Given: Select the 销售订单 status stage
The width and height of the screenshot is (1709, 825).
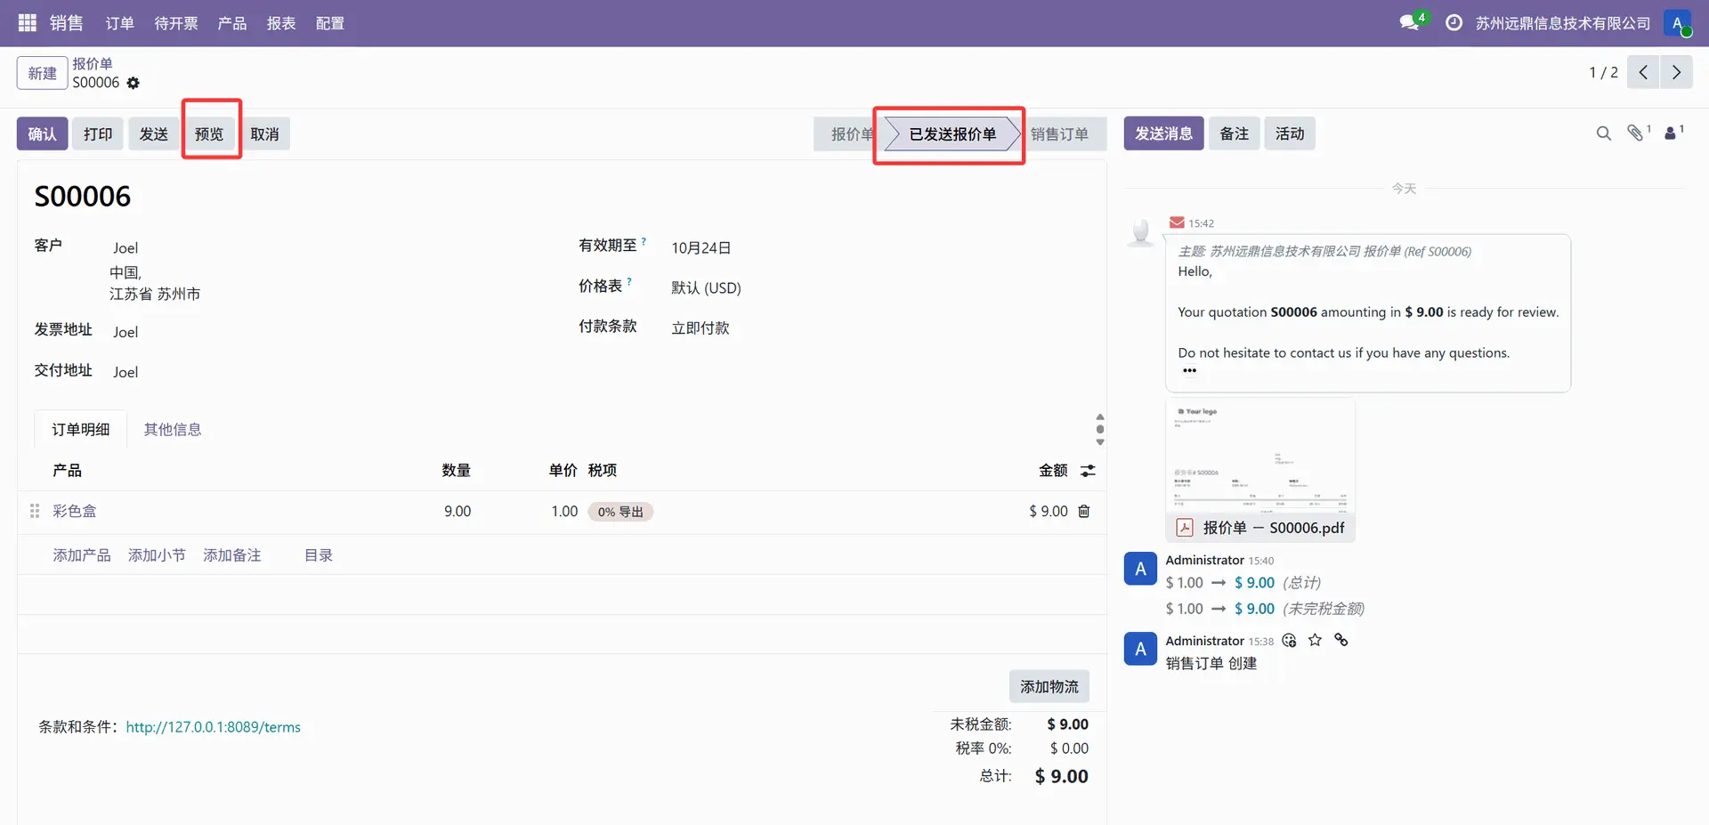Looking at the screenshot, I should pos(1059,134).
